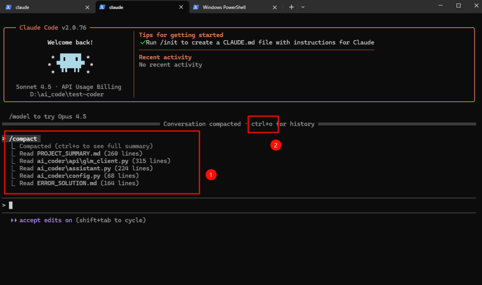Click 'Read ai_coder\assistant.py (224 lines)' row

86,168
